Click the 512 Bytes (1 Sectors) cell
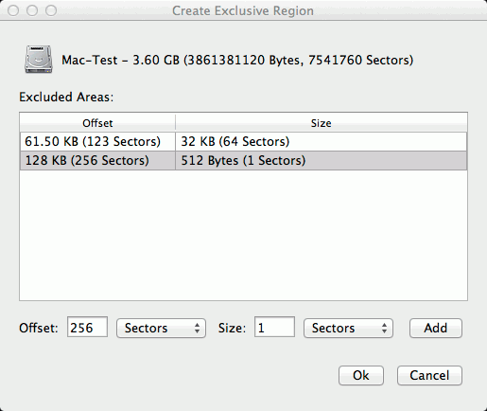Screen dimensions: 487x411 (x=322, y=161)
